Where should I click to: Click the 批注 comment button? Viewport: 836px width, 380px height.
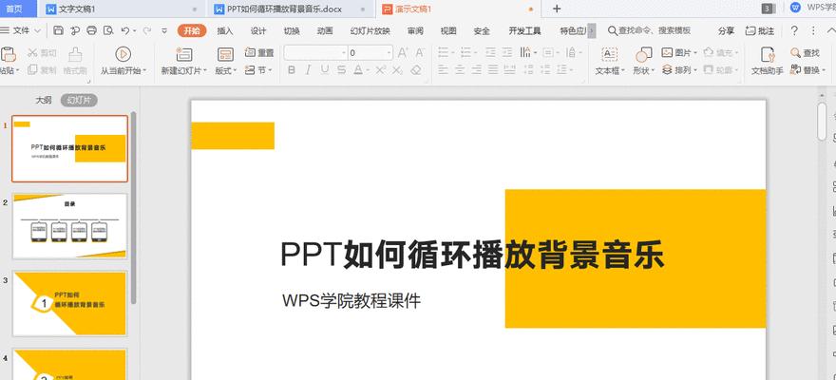click(760, 31)
